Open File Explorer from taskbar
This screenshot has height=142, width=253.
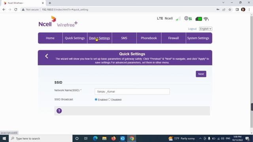tap(104, 138)
